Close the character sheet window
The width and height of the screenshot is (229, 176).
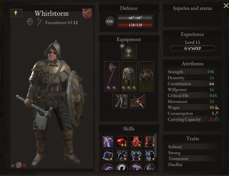(226, 6)
